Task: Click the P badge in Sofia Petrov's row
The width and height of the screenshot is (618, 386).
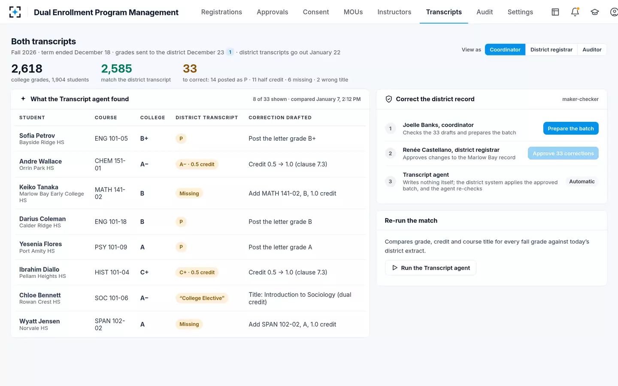Action: coord(181,139)
